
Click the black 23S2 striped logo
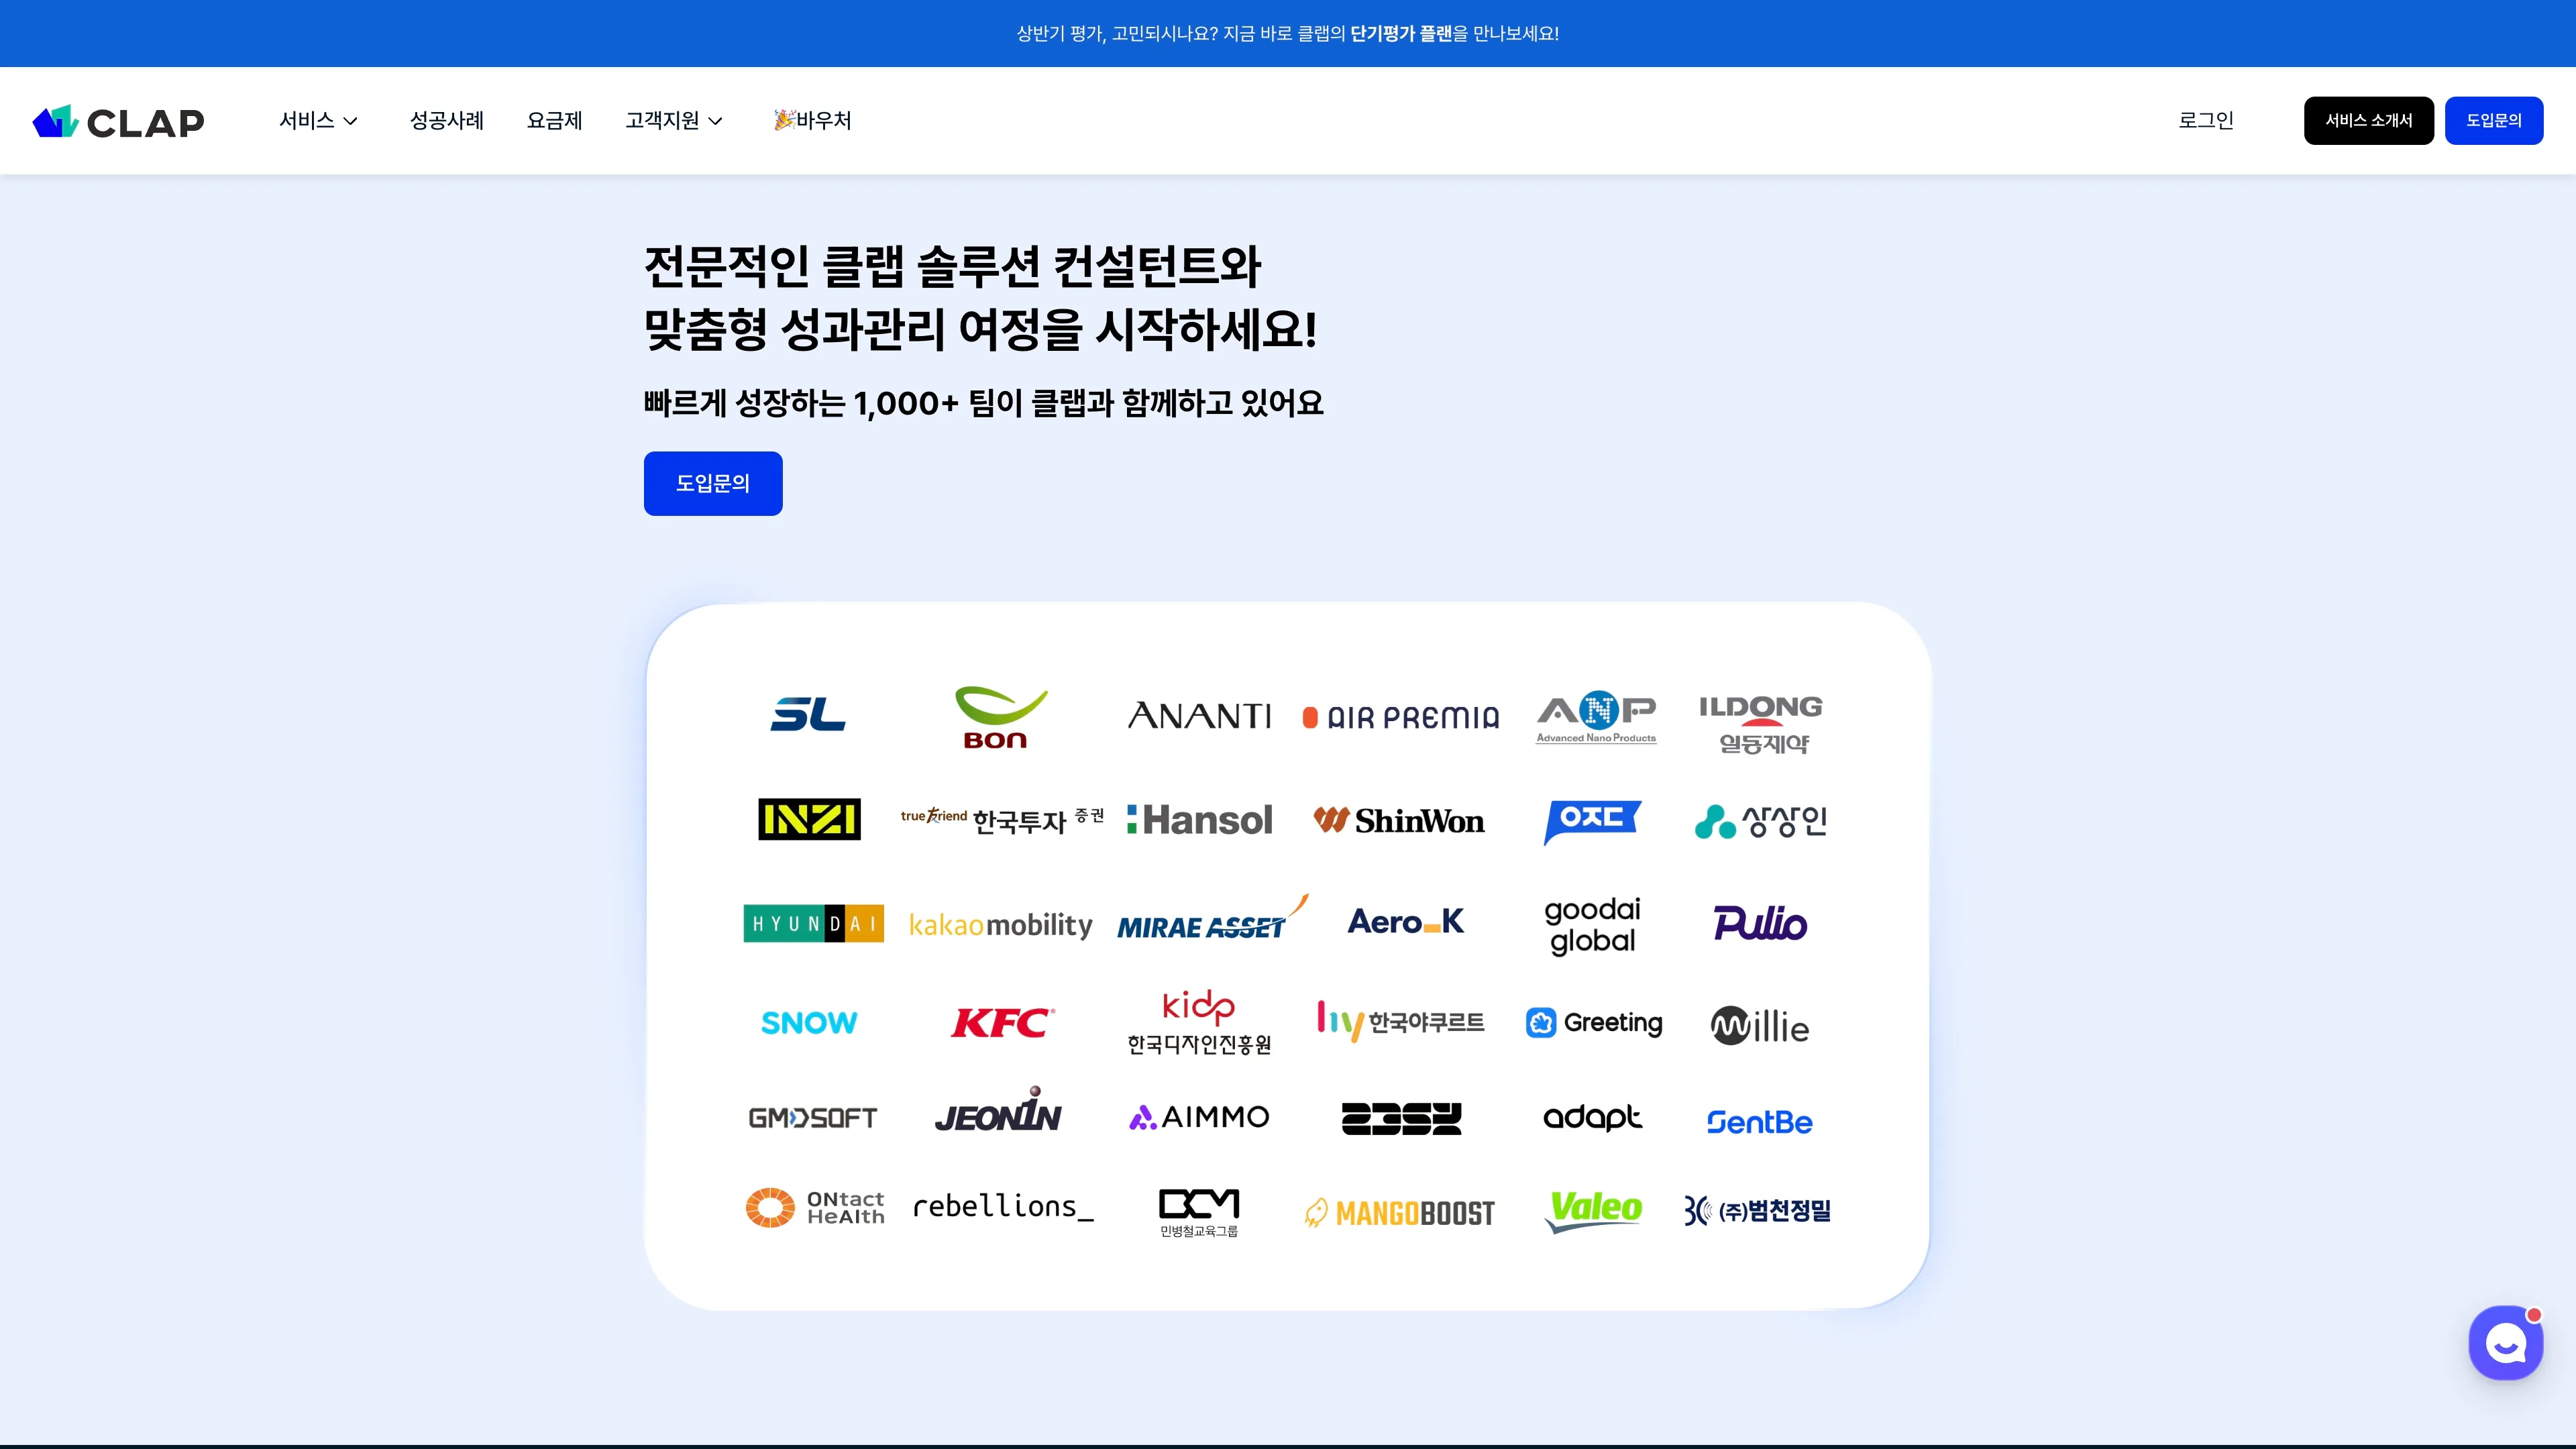pyautogui.click(x=1401, y=1119)
